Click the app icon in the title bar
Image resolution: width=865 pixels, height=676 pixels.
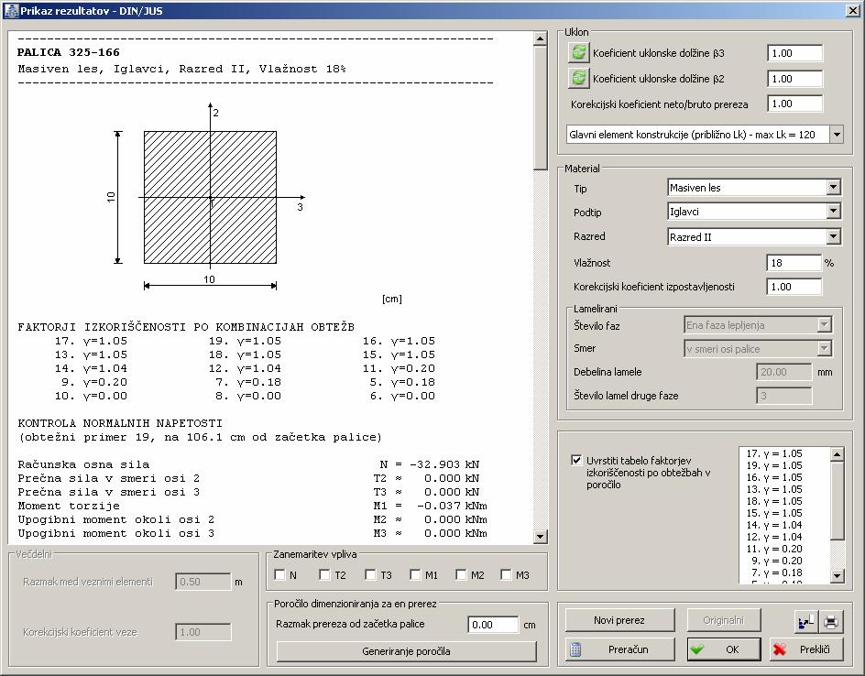[x=10, y=10]
